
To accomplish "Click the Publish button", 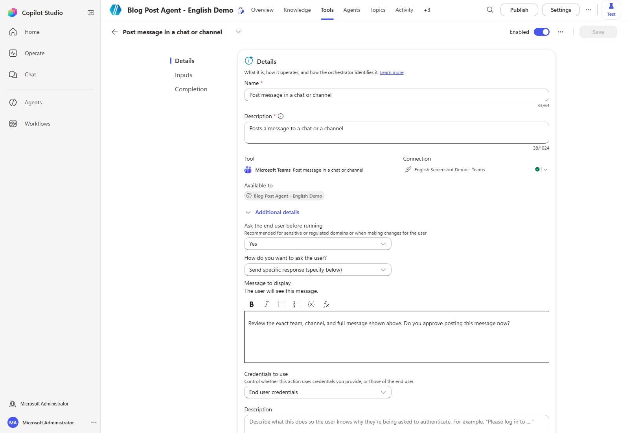I will [519, 10].
